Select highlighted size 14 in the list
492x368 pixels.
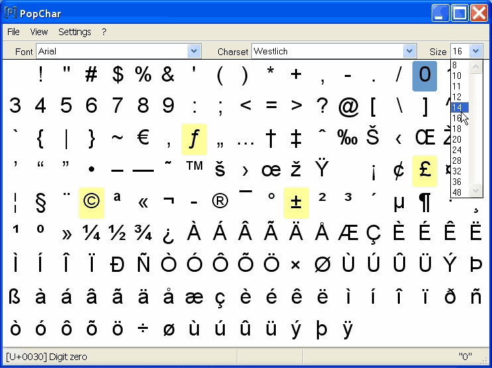(x=460, y=107)
